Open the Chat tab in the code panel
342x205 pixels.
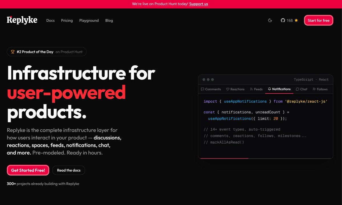pos(301,89)
